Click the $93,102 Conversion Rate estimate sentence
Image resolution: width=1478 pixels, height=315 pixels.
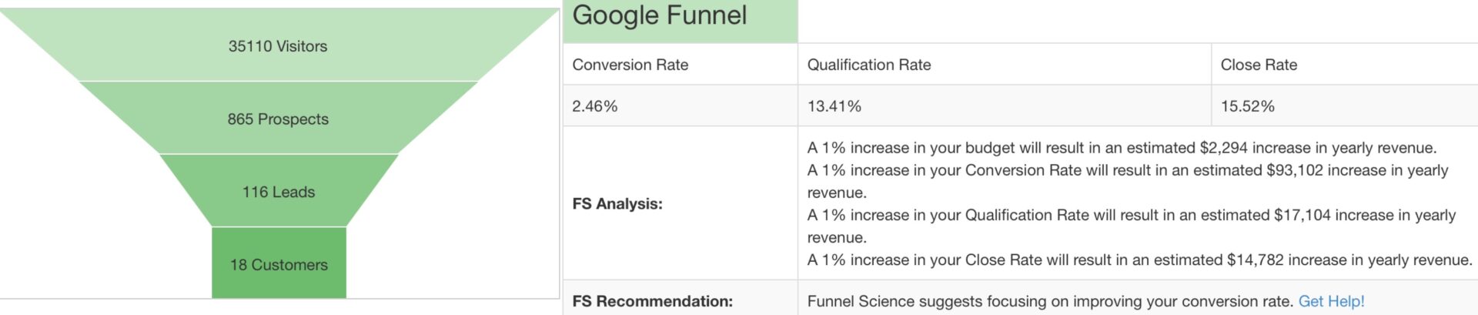point(1128,181)
